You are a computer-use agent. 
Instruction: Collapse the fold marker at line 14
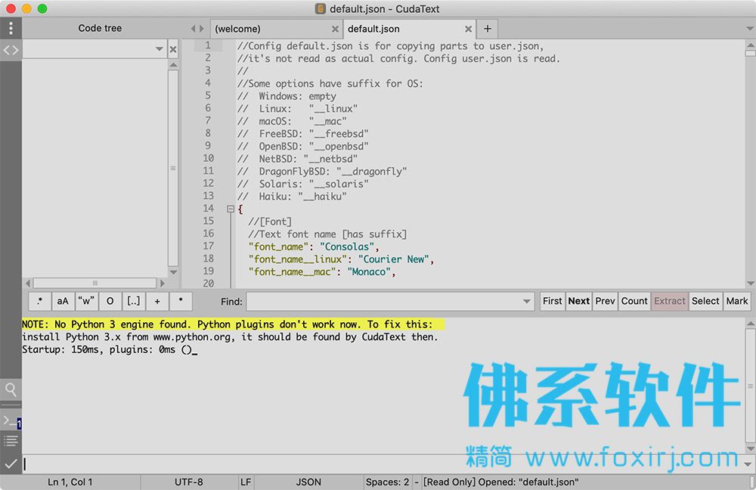(x=231, y=209)
